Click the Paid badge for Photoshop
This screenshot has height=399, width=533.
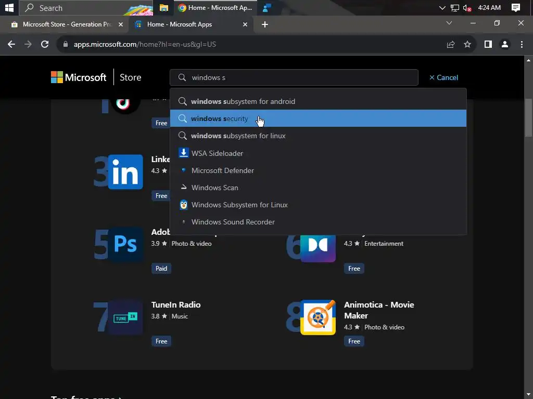click(161, 269)
